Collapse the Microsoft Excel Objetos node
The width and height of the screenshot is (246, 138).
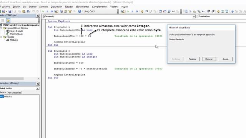[1, 28]
